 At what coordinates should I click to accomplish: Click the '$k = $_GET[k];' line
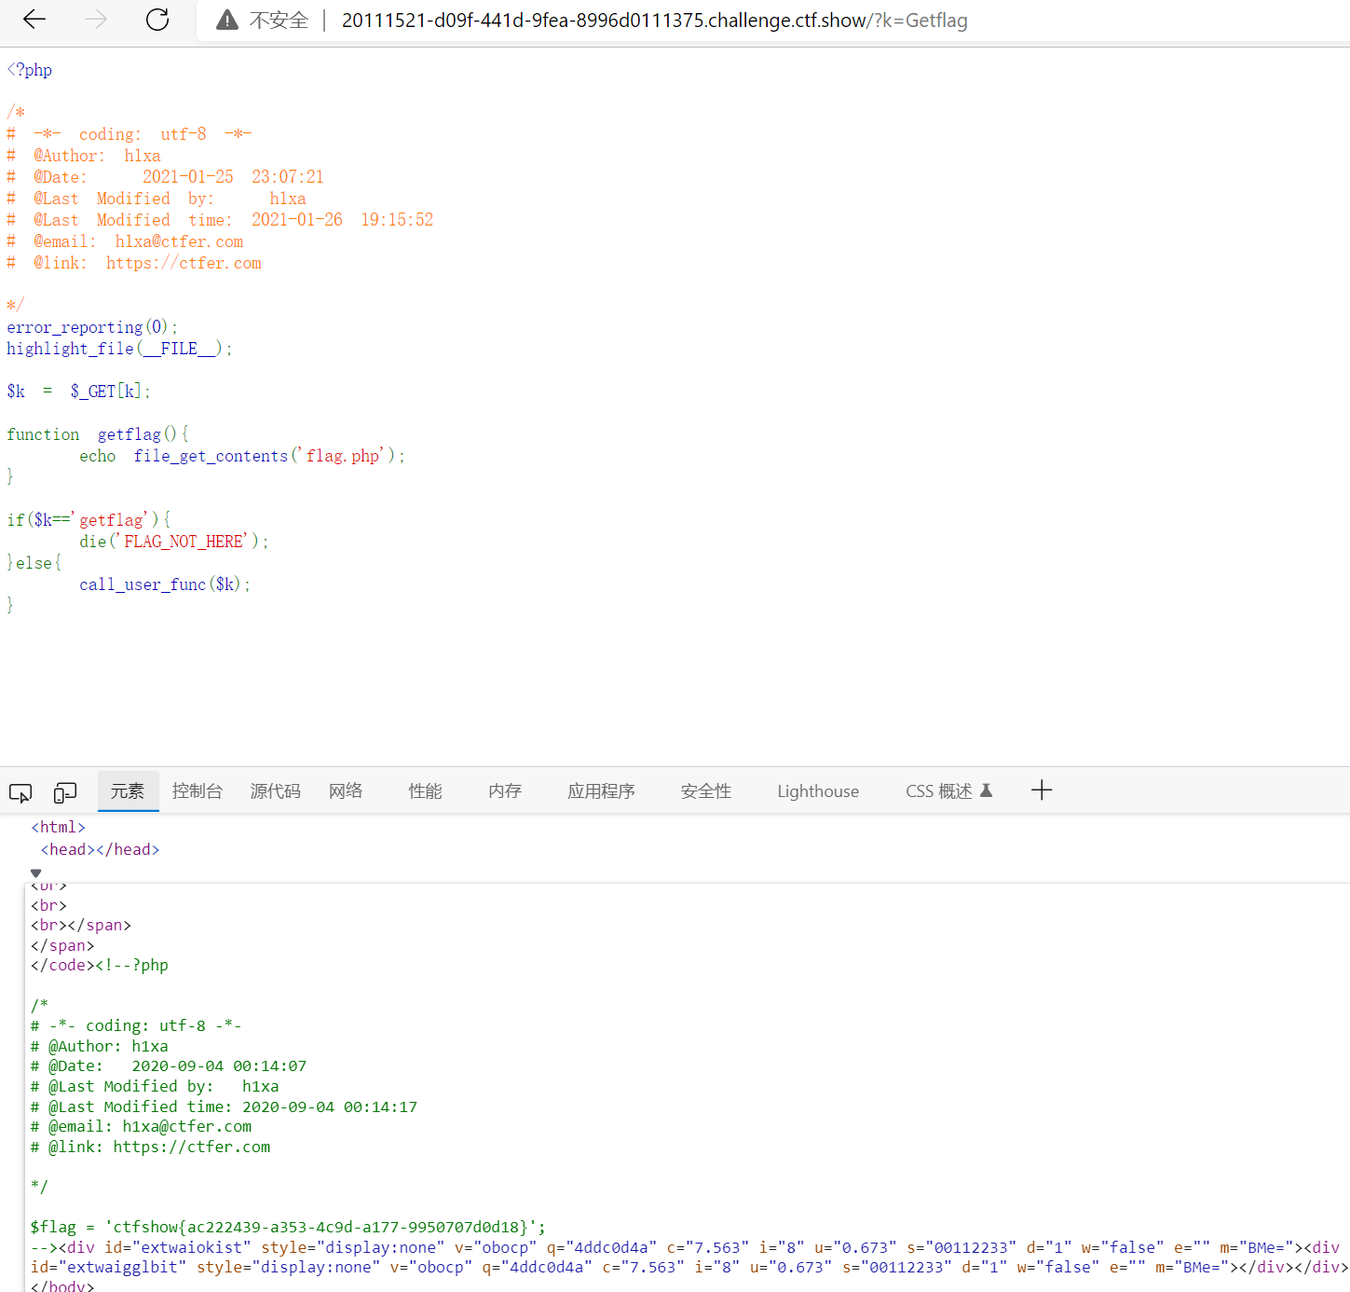78,392
